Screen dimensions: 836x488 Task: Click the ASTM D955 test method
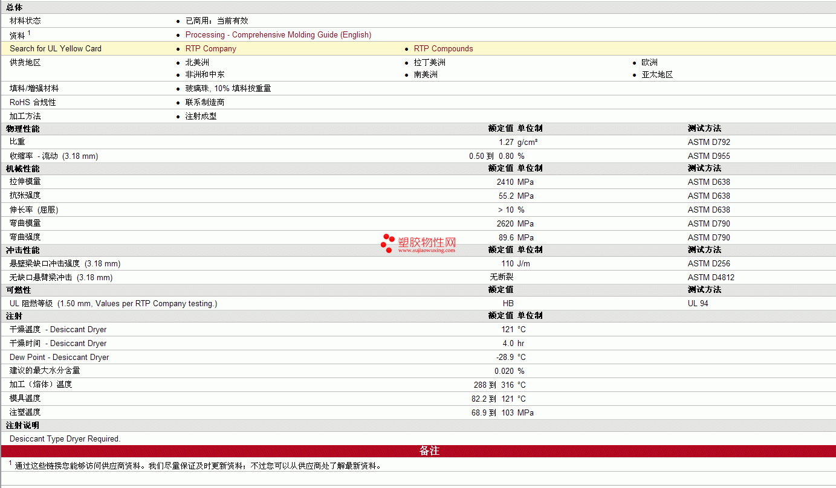coord(709,156)
